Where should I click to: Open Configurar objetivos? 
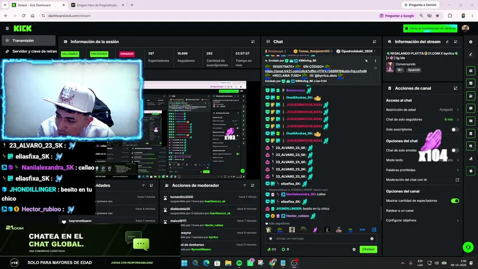422,220
